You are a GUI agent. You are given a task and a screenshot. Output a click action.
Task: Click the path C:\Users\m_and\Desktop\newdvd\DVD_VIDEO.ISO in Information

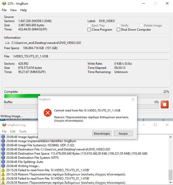(46, 43)
